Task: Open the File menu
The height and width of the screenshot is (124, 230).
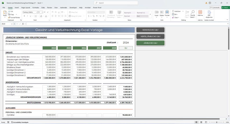Action: pyautogui.click(x=4, y=8)
